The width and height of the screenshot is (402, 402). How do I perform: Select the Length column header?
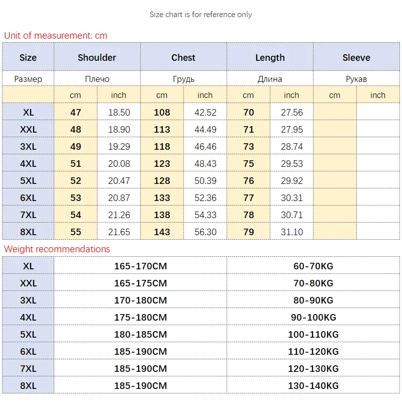[x=270, y=58]
